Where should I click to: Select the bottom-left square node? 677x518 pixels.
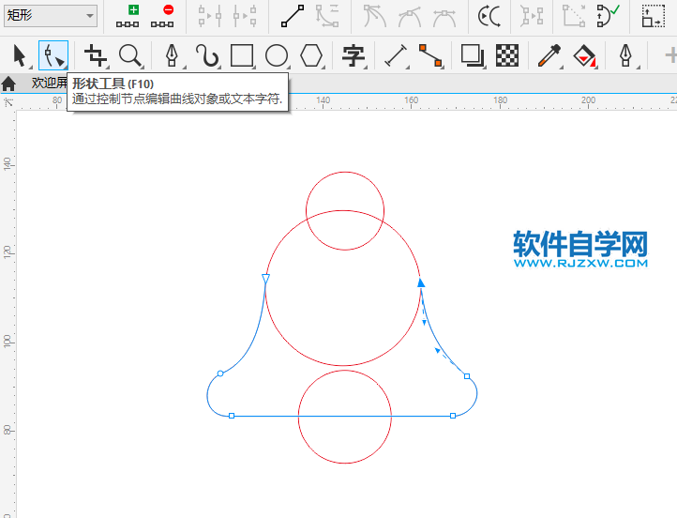pos(232,416)
